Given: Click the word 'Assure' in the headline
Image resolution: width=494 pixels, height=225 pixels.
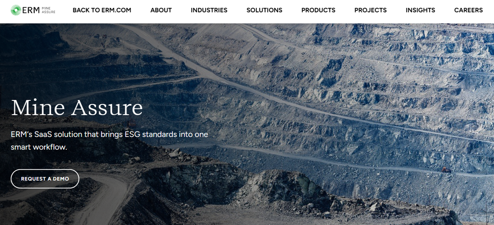Looking at the screenshot, I should point(107,108).
